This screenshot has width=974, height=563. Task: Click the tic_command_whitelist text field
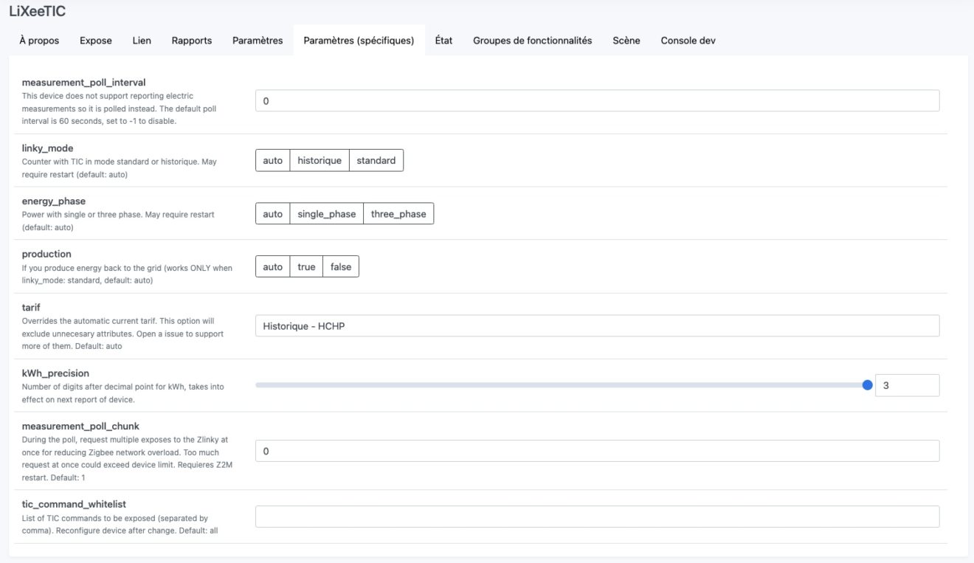click(x=596, y=517)
